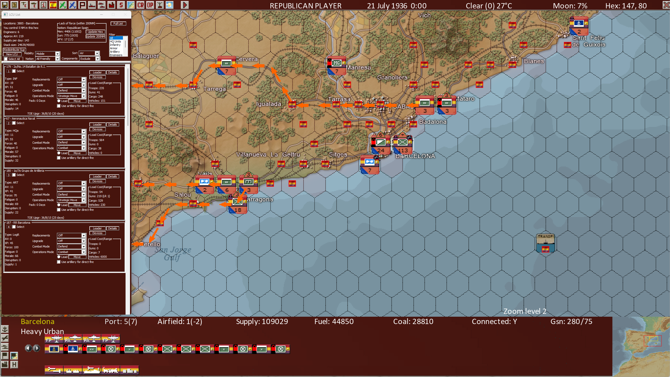Click the locomotive railroad icon at Barcelona base
The width and height of the screenshot is (670, 377).
click(x=111, y=370)
